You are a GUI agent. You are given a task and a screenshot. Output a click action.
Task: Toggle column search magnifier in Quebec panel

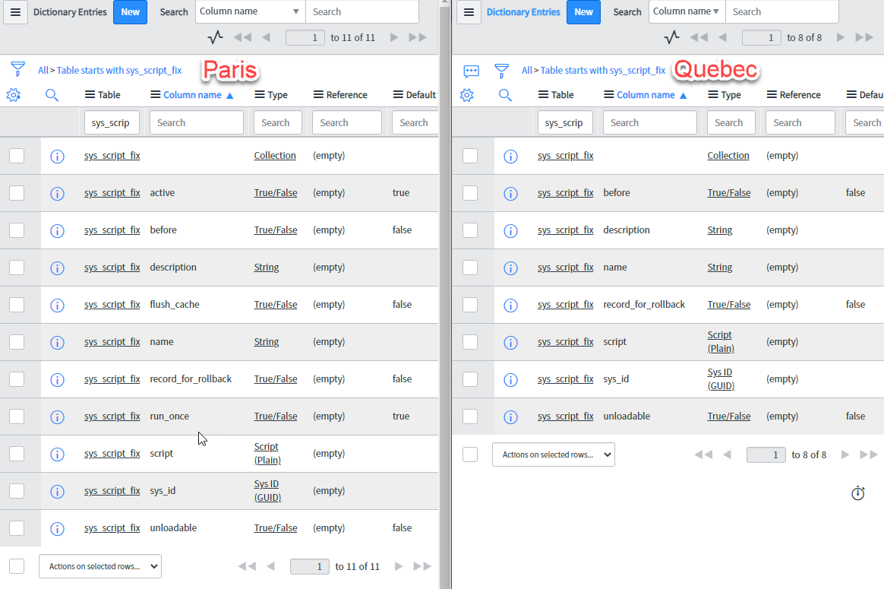(505, 95)
